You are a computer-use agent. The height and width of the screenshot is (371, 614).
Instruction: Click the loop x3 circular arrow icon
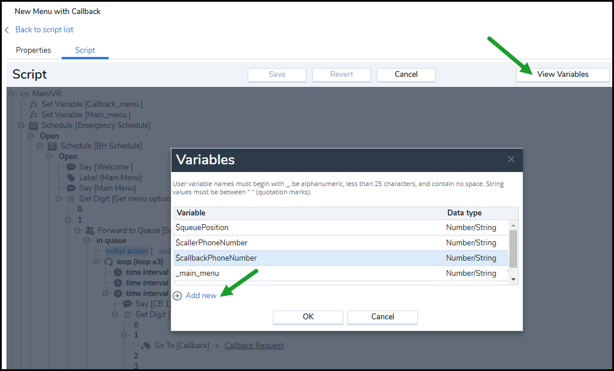click(109, 262)
